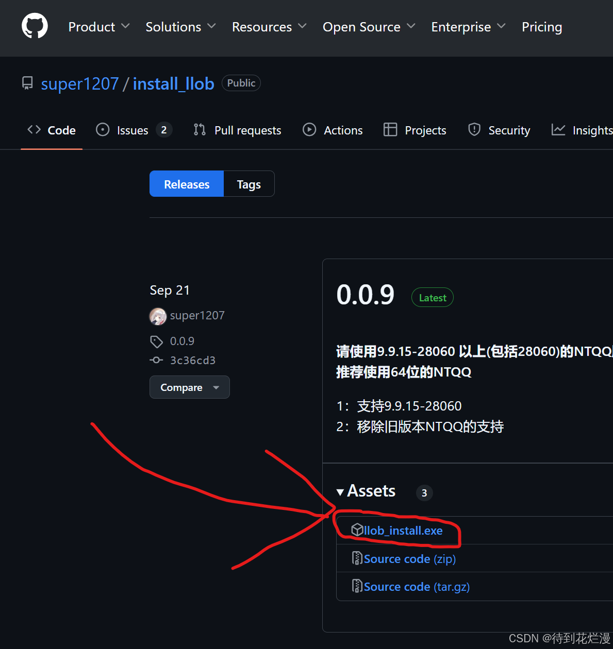Select the Tags button
The image size is (613, 649).
(249, 184)
